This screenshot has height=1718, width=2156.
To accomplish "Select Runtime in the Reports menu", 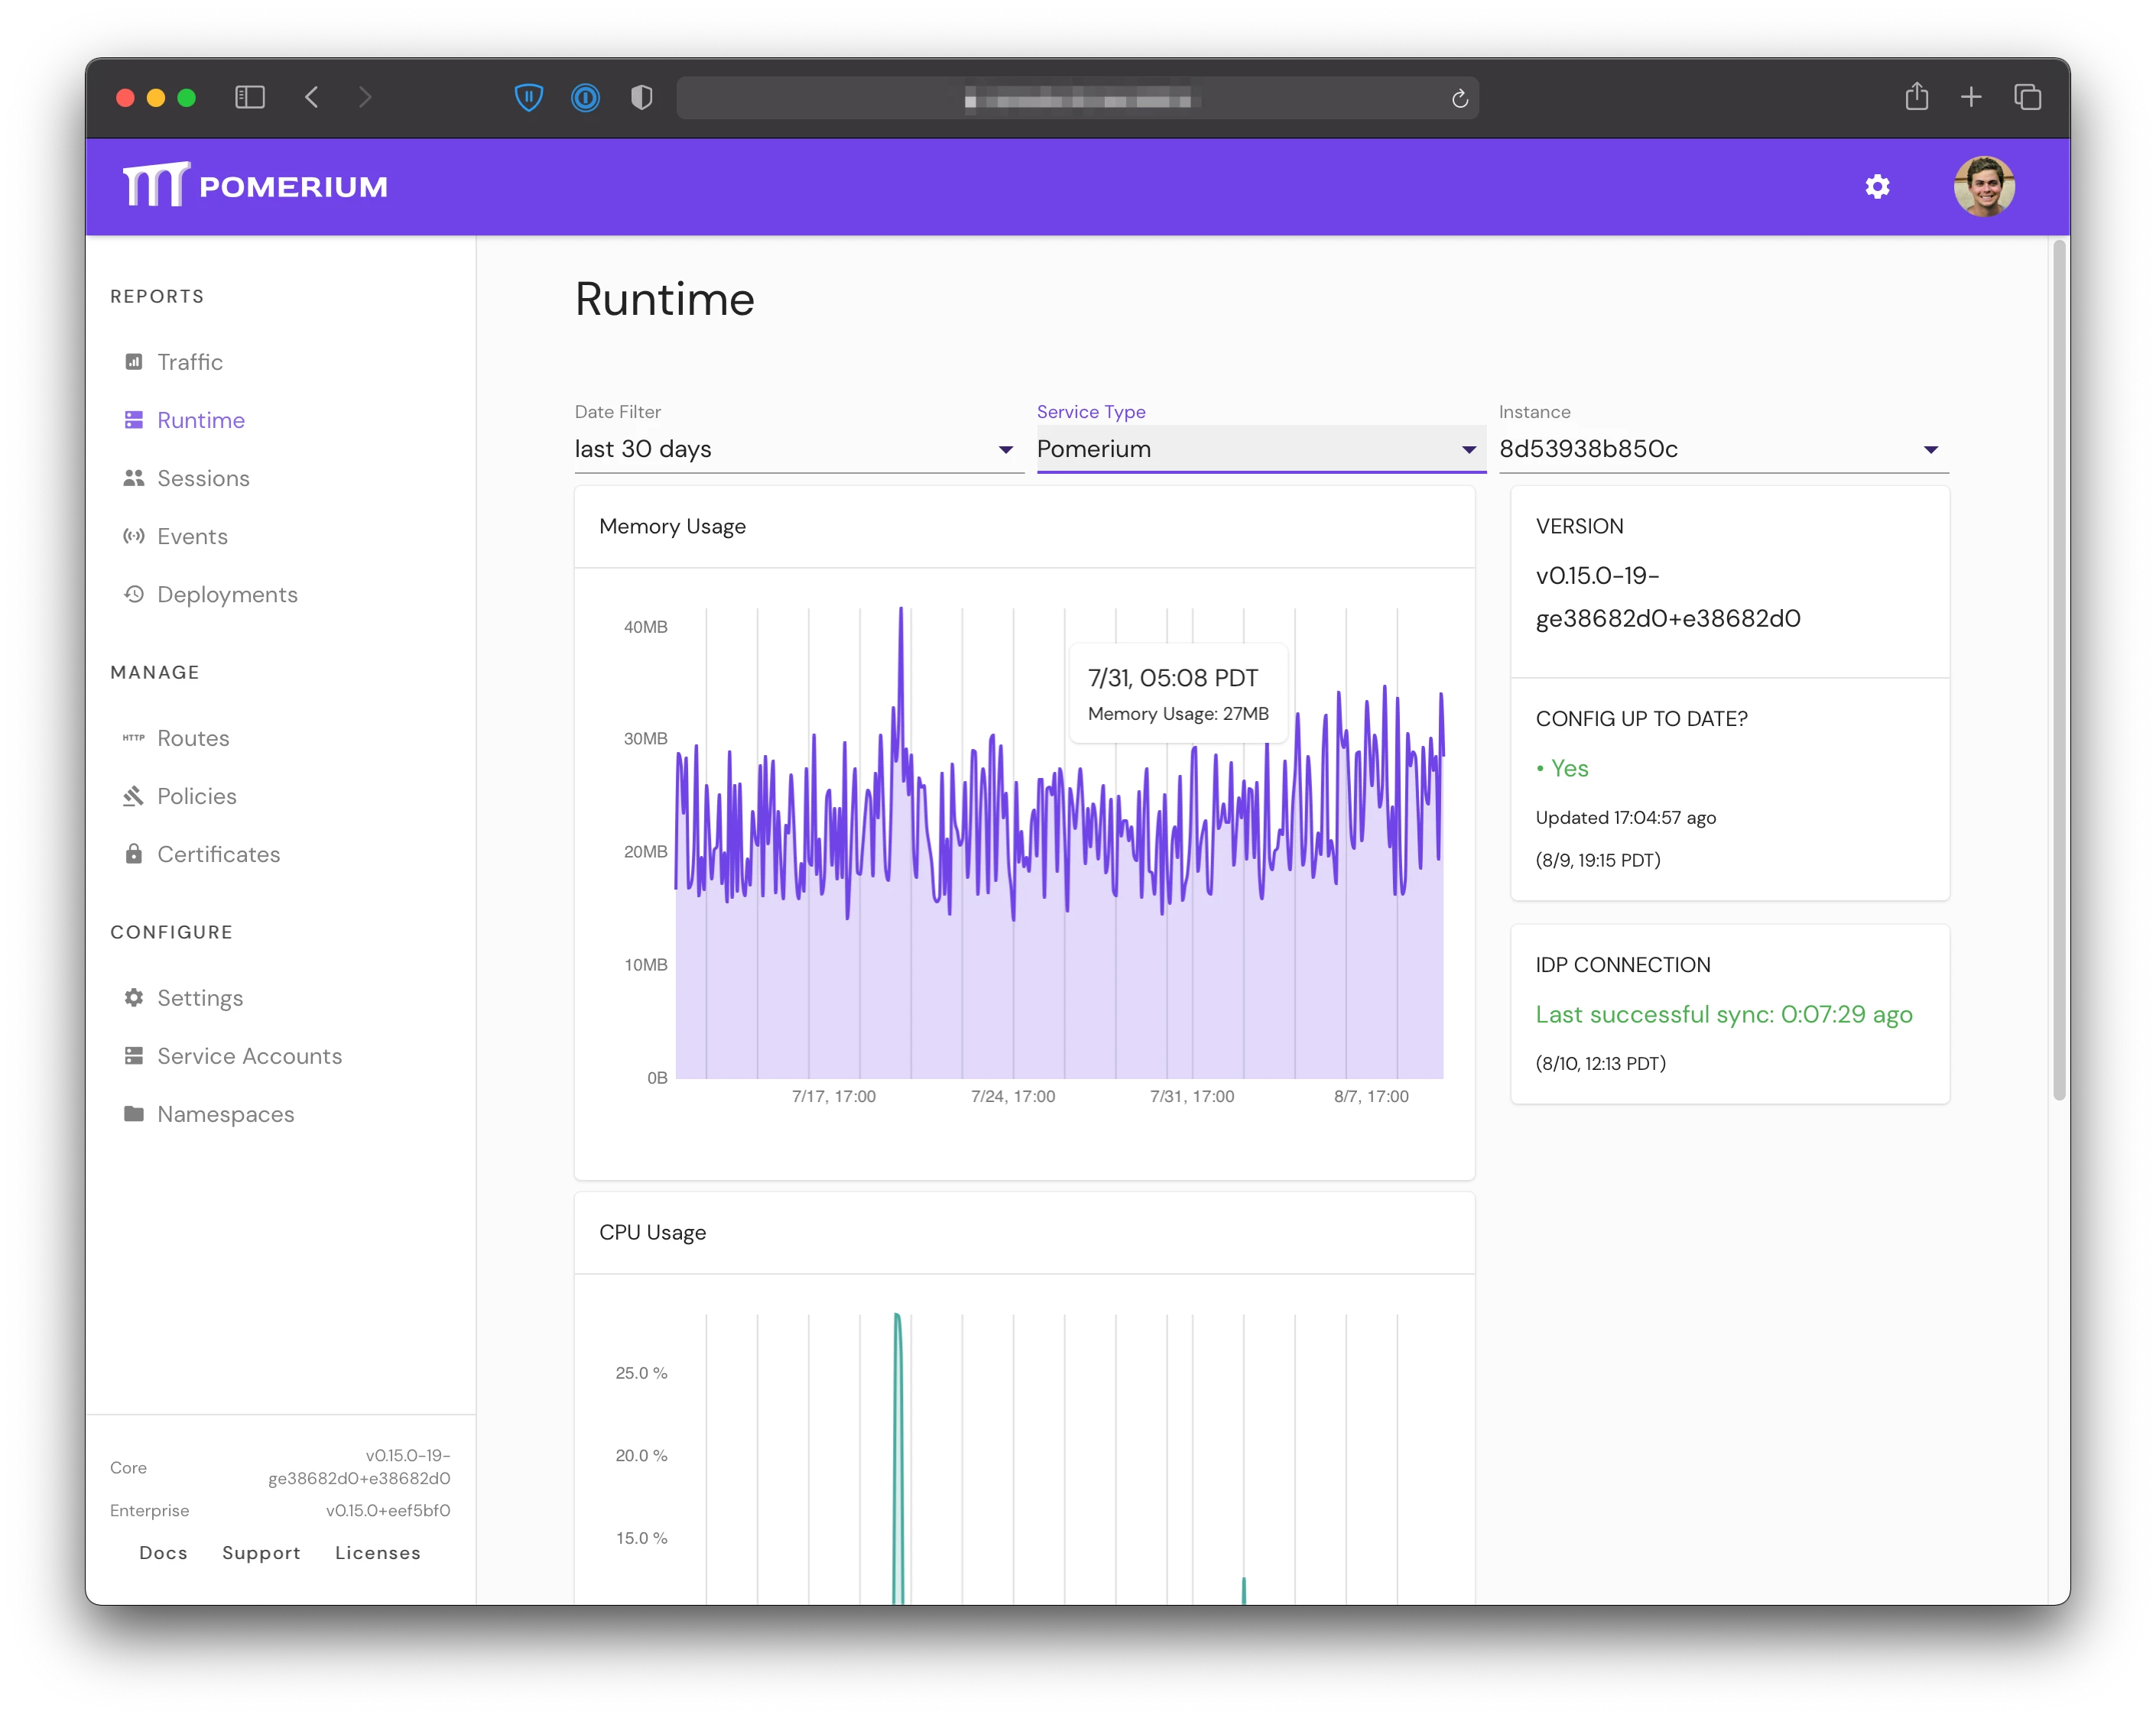I will click(200, 421).
